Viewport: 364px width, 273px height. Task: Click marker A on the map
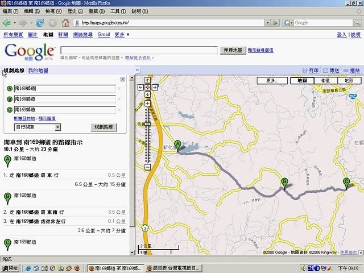177,146
